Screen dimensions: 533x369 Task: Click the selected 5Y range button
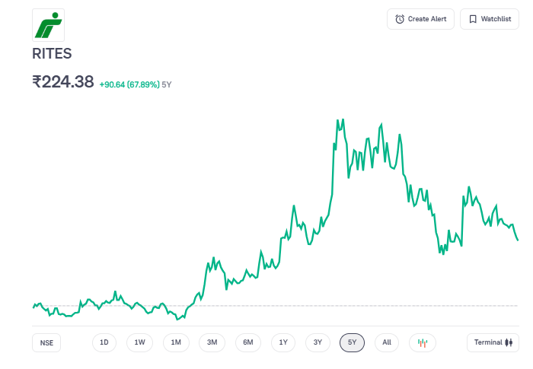(353, 342)
